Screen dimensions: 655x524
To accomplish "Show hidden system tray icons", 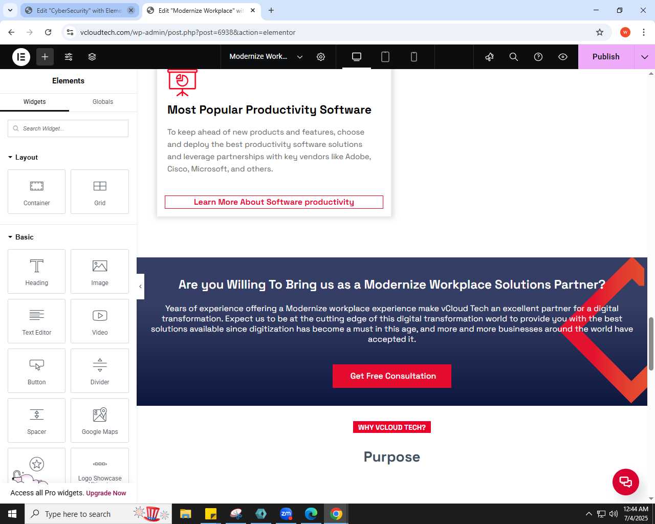I will click(x=588, y=514).
